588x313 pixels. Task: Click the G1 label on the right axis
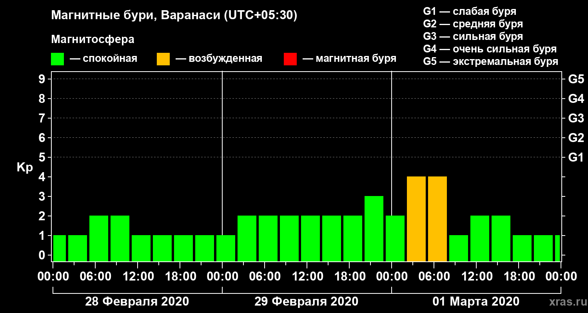tap(576, 157)
